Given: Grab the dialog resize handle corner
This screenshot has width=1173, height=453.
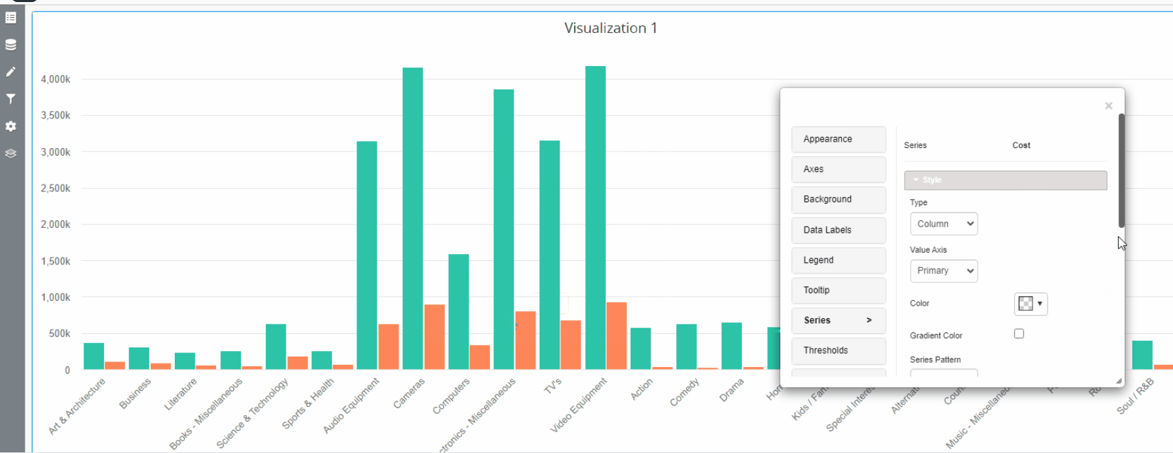Looking at the screenshot, I should pos(1119,381).
